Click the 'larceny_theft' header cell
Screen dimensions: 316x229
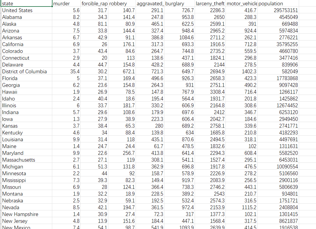point(210,4)
